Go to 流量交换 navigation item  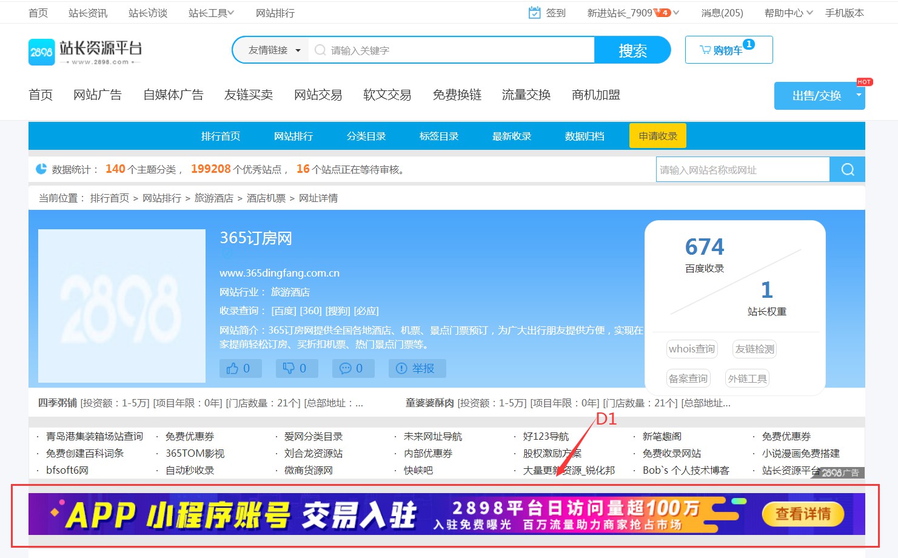click(x=526, y=95)
